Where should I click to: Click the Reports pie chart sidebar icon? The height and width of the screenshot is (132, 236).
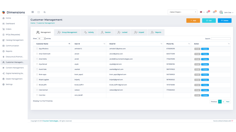(x=3, y=51)
